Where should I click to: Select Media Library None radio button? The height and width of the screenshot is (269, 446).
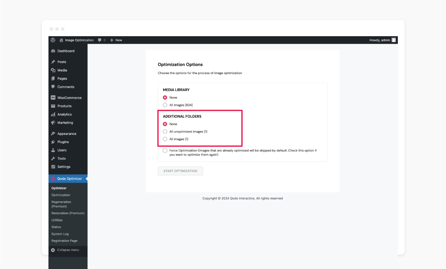(165, 98)
